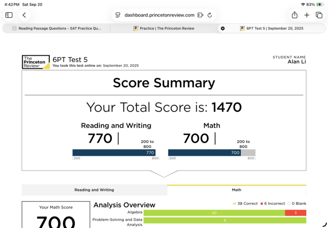Screen dimensions: 328x228
Task: Click the Math 700 score bar
Action: [x=205, y=153]
